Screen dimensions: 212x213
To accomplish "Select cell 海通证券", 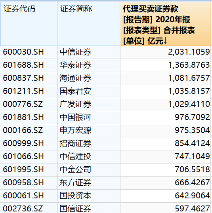I will click(89, 78).
